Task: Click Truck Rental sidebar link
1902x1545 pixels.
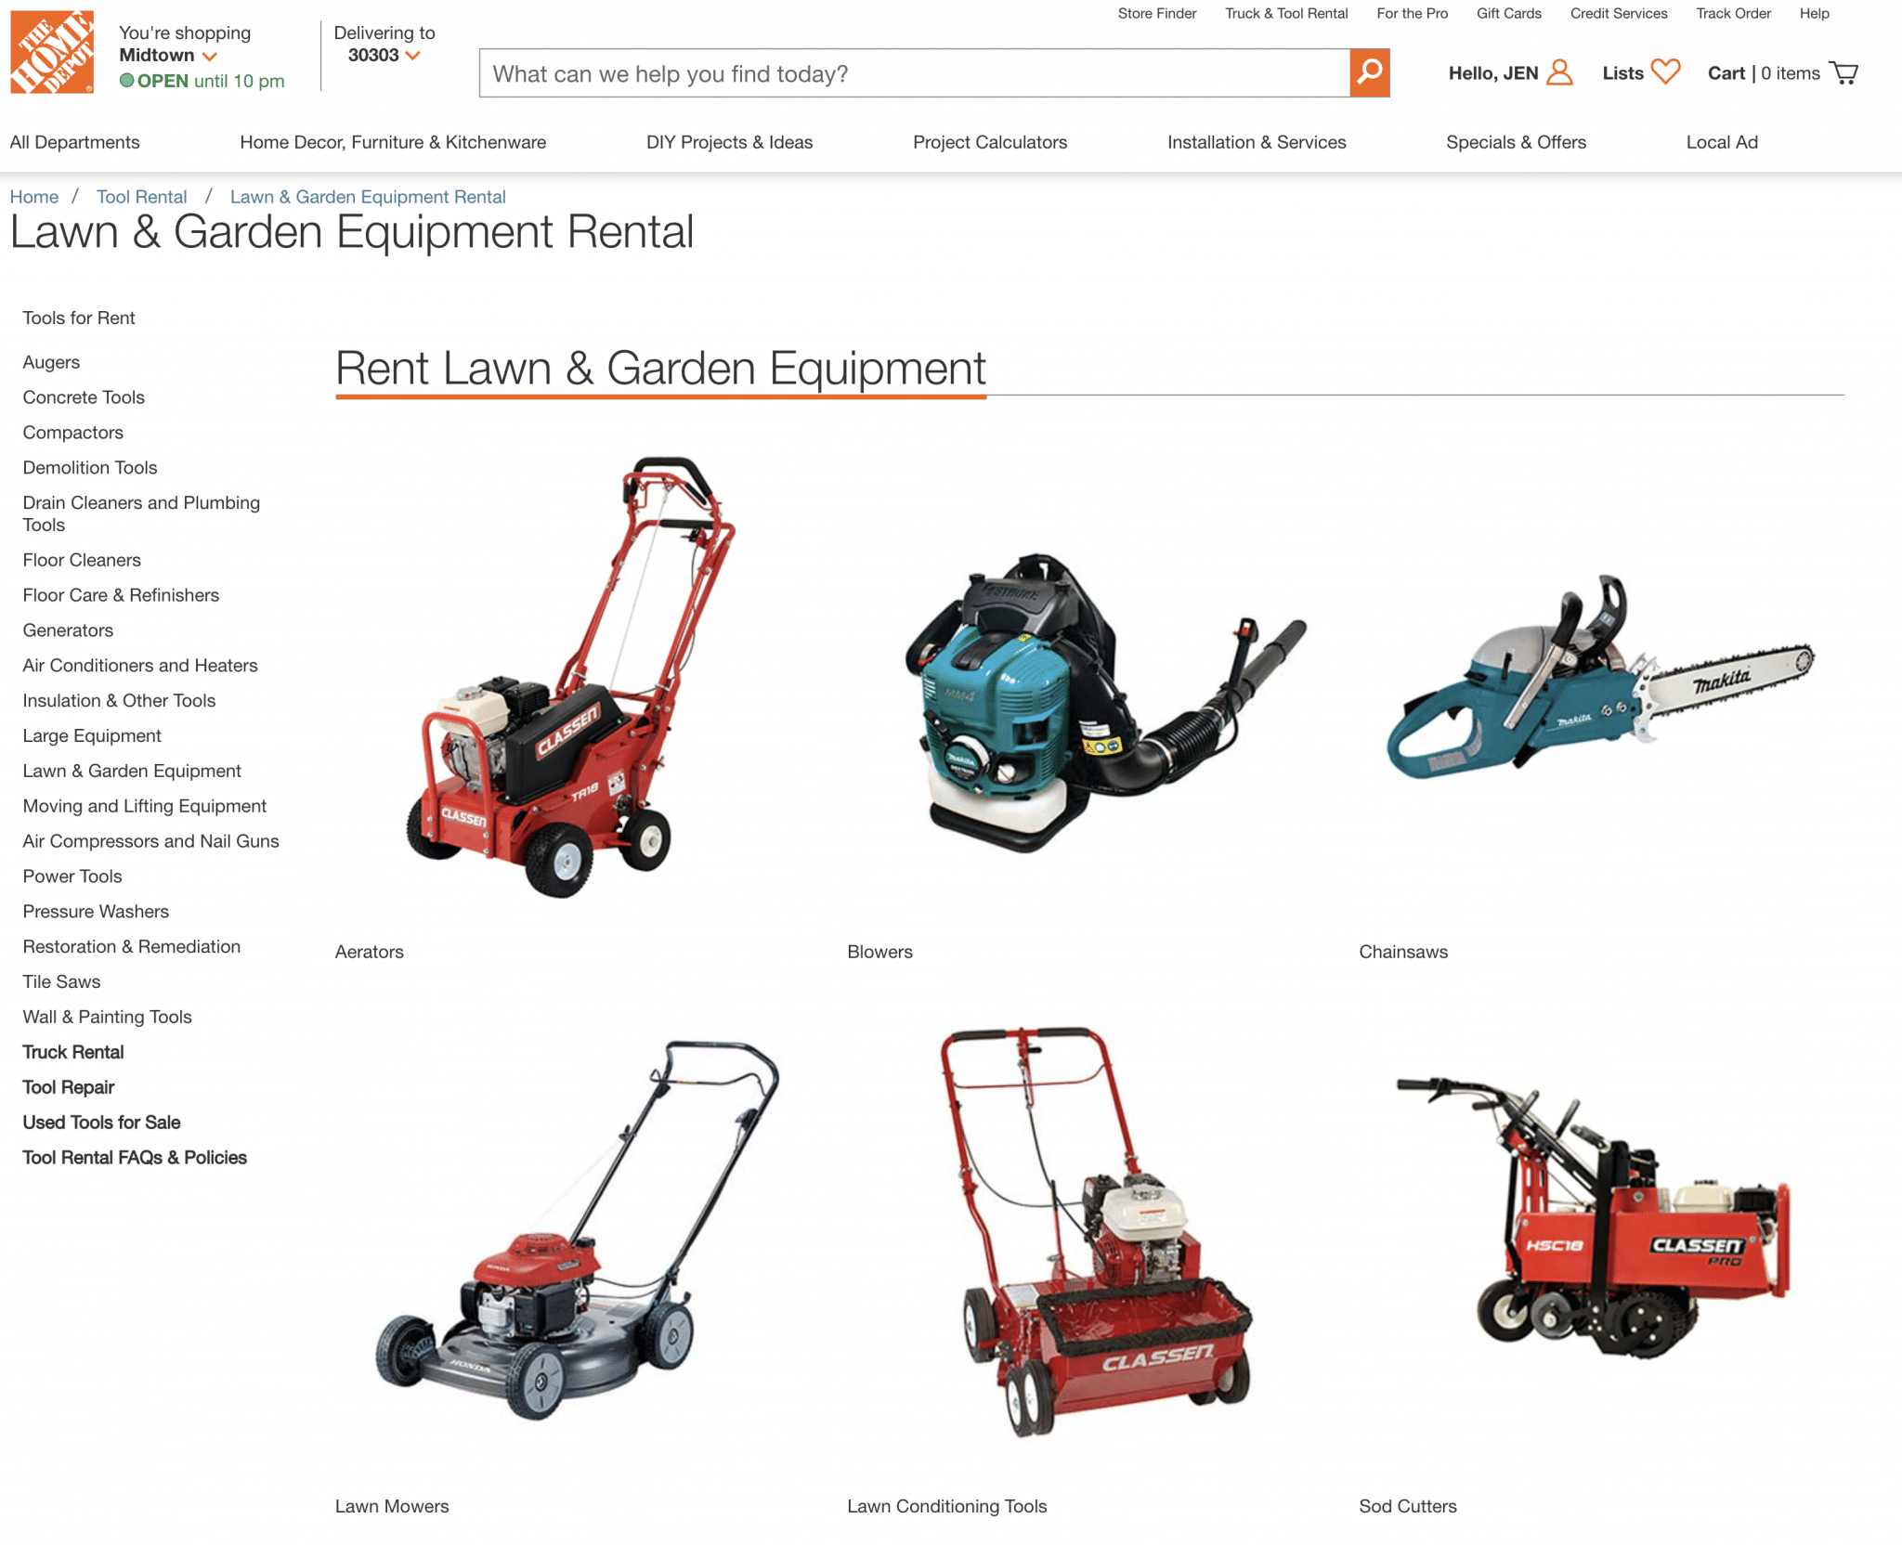Action: (x=72, y=1052)
